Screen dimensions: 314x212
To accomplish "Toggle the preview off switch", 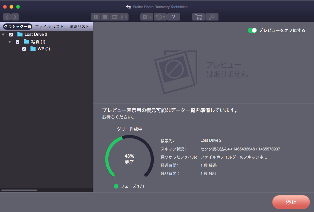I will [x=252, y=30].
